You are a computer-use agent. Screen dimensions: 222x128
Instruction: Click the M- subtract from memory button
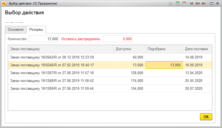point(204,4)
